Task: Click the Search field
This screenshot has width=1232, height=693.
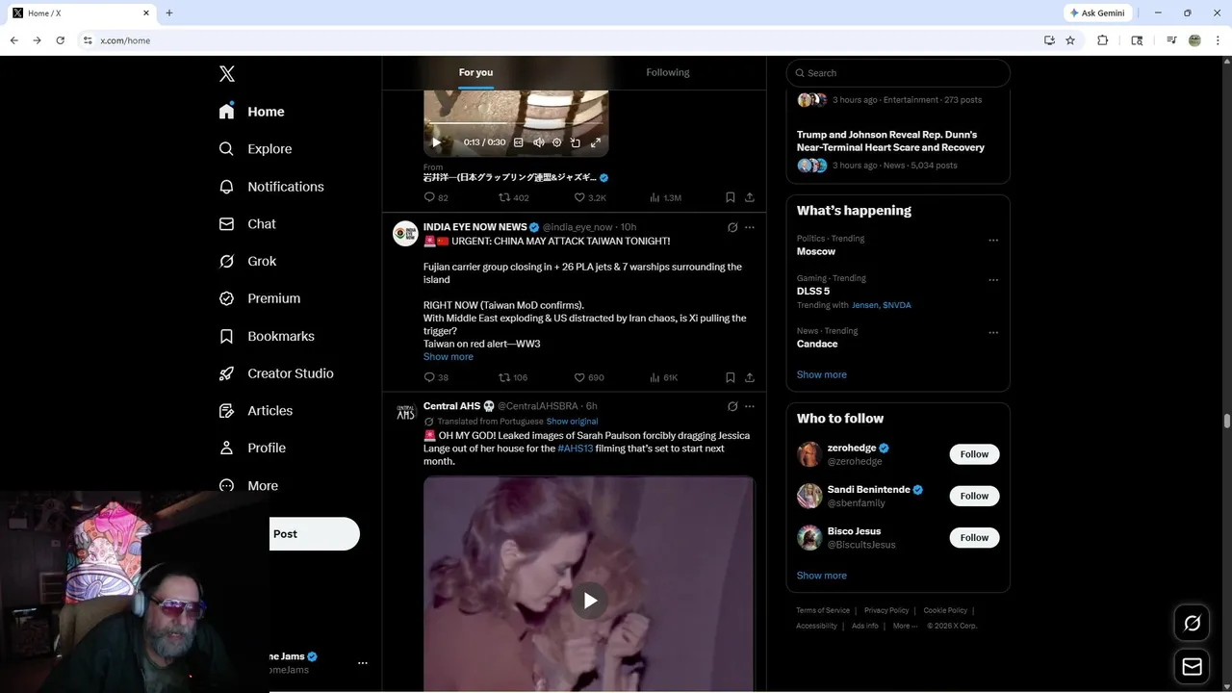Action: pos(898,73)
